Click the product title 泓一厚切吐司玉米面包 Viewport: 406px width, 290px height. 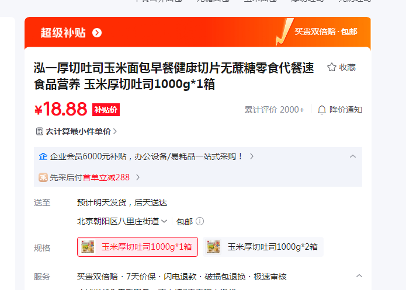173,76
